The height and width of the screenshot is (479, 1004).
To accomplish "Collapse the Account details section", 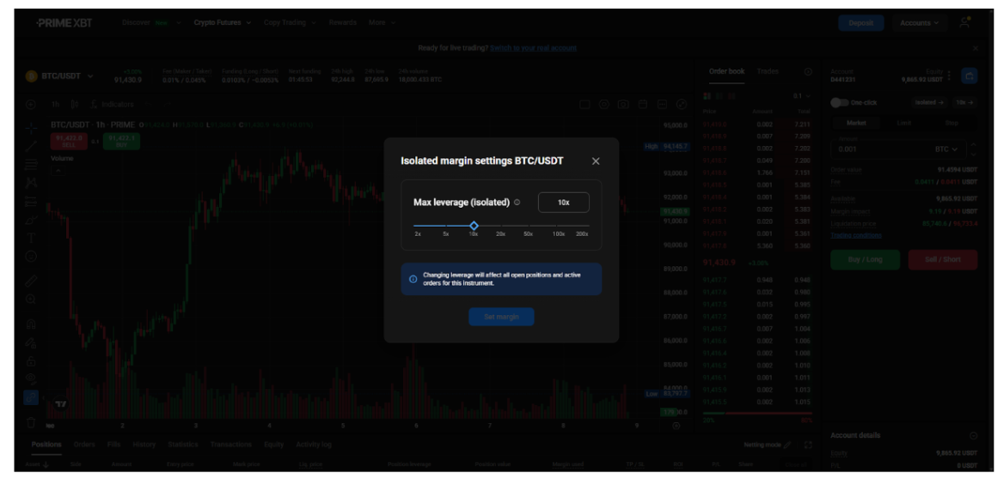I will (x=973, y=435).
